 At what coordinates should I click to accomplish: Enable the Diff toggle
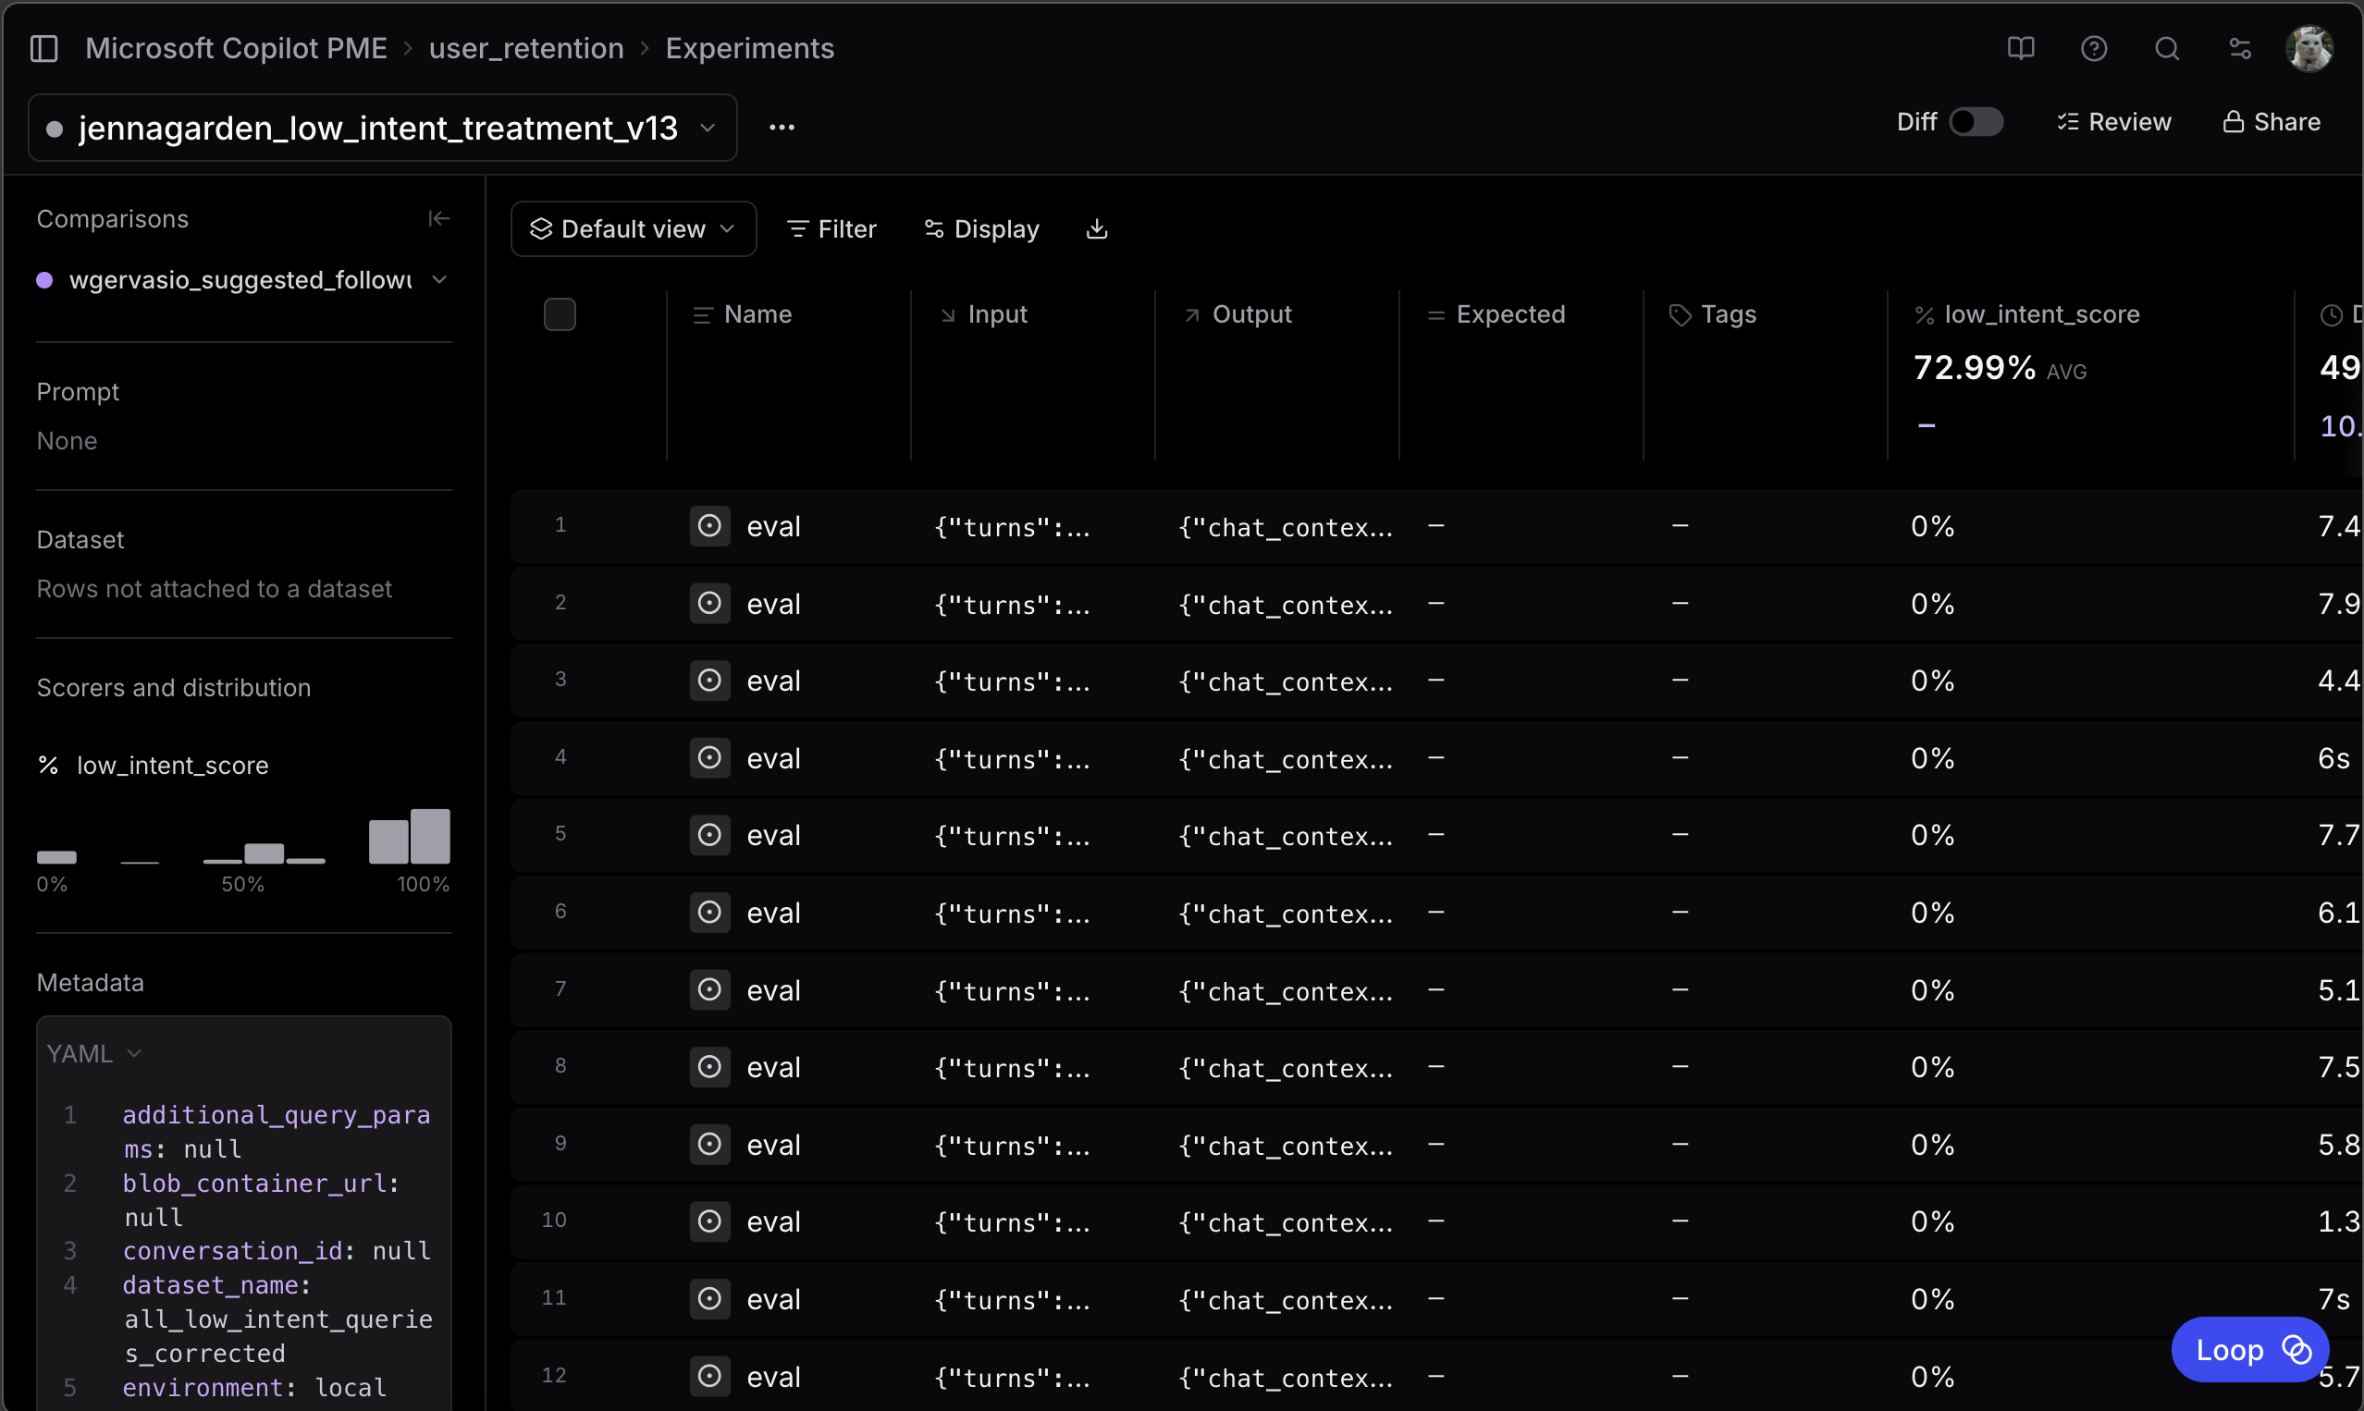[1976, 122]
